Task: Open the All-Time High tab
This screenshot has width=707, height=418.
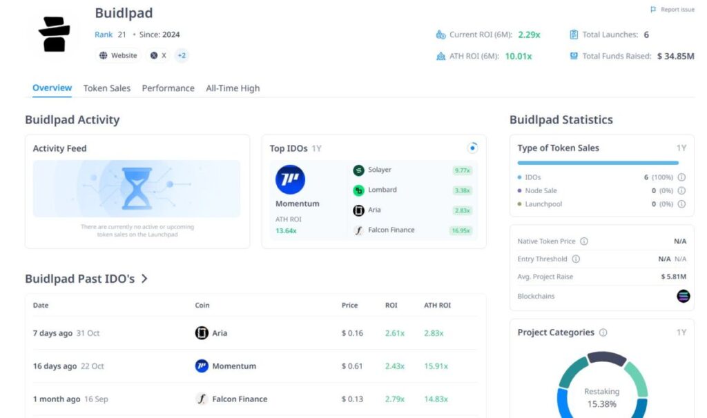Action: pos(233,88)
